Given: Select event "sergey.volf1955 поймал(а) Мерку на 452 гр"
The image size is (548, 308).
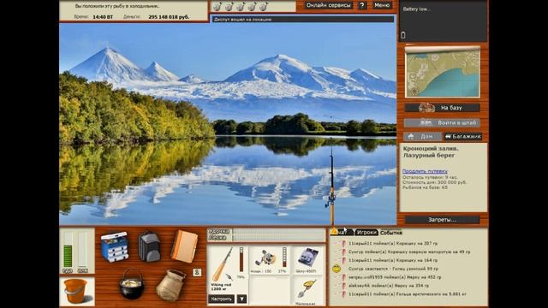Looking at the screenshot, I should (395, 277).
